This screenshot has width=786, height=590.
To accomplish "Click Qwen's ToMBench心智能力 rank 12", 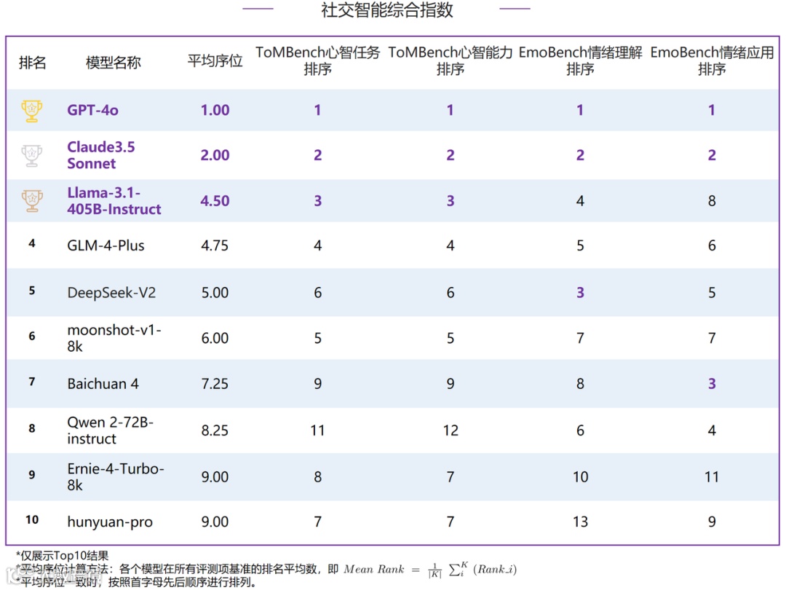I will click(x=450, y=430).
